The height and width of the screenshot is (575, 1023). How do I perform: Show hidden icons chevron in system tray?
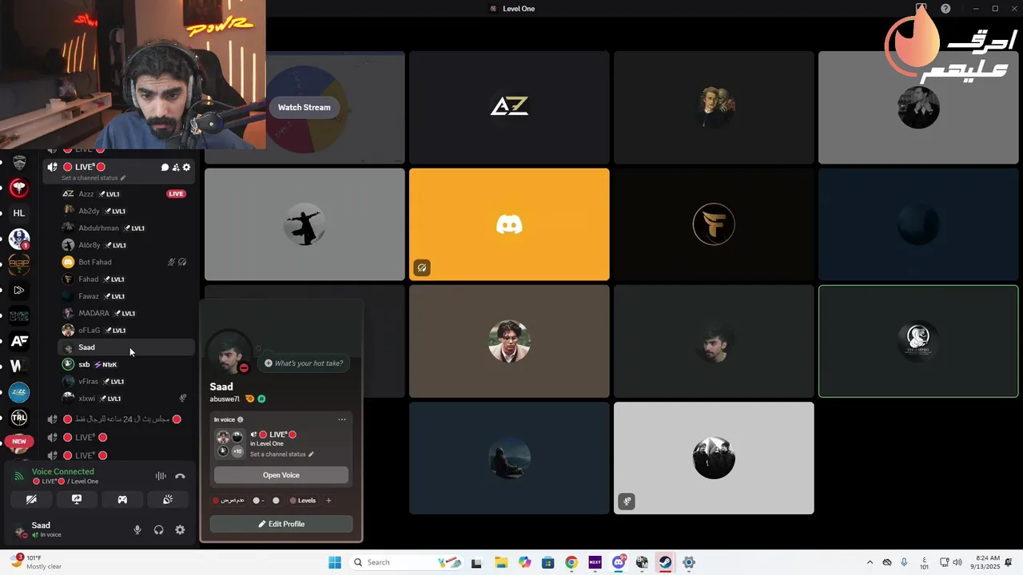[870, 562]
